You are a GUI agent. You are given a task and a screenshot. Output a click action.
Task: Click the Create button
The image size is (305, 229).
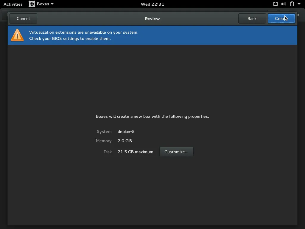(281, 18)
